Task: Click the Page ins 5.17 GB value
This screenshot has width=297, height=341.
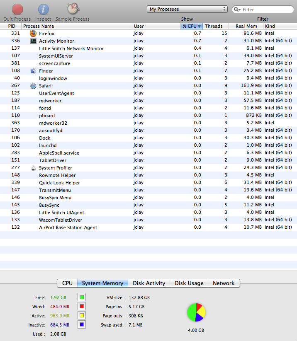Action: pos(136,307)
